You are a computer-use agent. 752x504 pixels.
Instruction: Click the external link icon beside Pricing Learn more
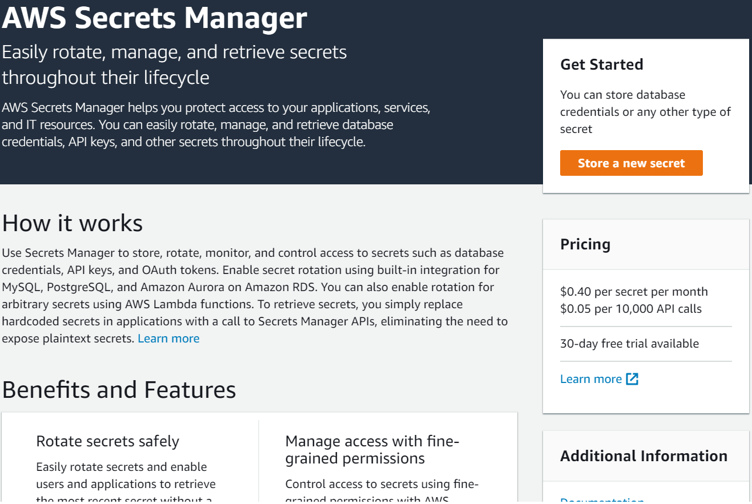coord(632,379)
